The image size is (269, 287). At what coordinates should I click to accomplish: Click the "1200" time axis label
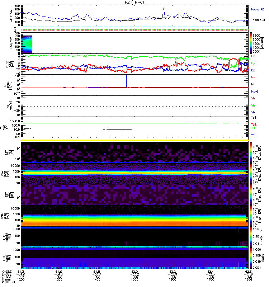(x=21, y=279)
